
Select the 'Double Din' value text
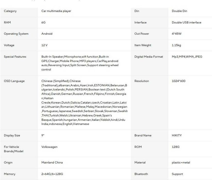point(179,11)
